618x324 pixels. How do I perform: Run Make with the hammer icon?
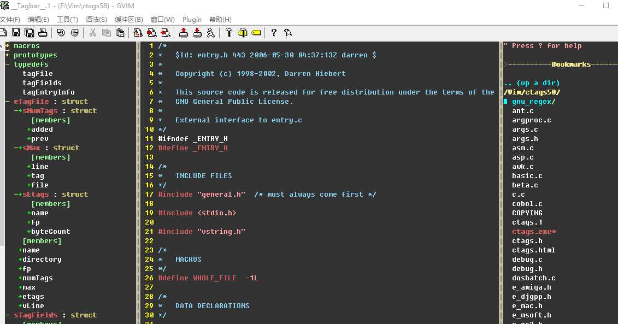pyautogui.click(x=228, y=33)
